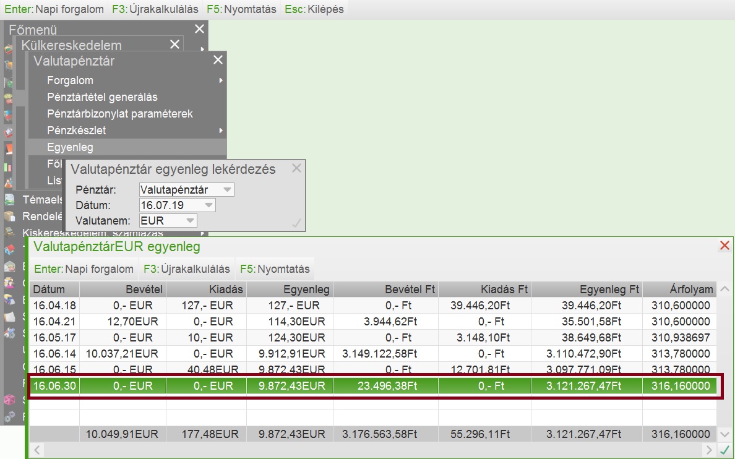Select the row dated 16.05.17
The height and width of the screenshot is (459, 735).
point(373,338)
